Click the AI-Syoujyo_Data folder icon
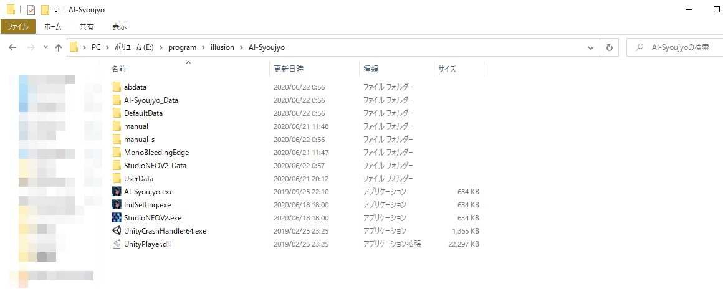The image size is (723, 289). 116,100
